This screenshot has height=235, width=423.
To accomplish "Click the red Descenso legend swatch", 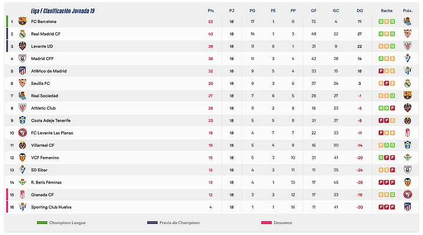I will [267, 223].
